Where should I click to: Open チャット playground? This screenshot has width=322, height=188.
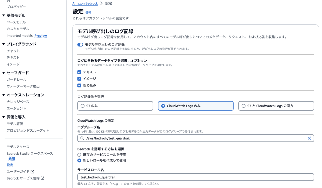click(x=13, y=51)
